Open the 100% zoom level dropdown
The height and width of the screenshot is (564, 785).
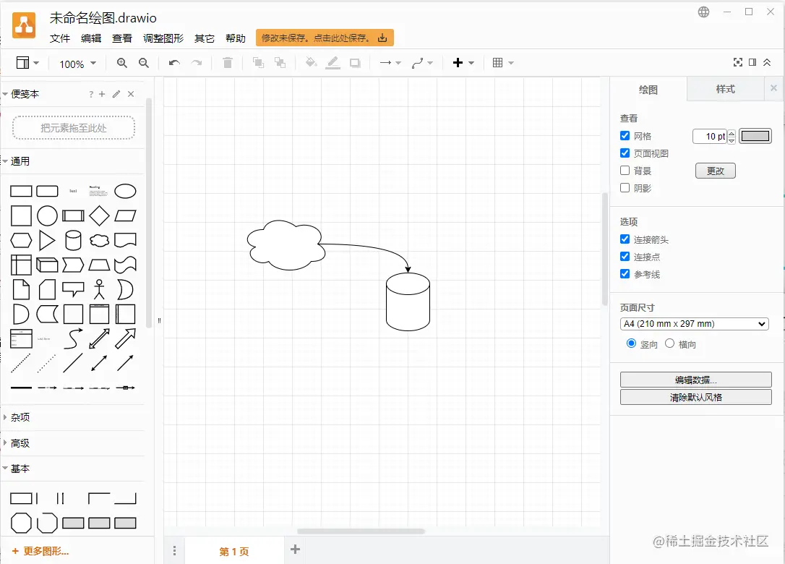point(77,64)
